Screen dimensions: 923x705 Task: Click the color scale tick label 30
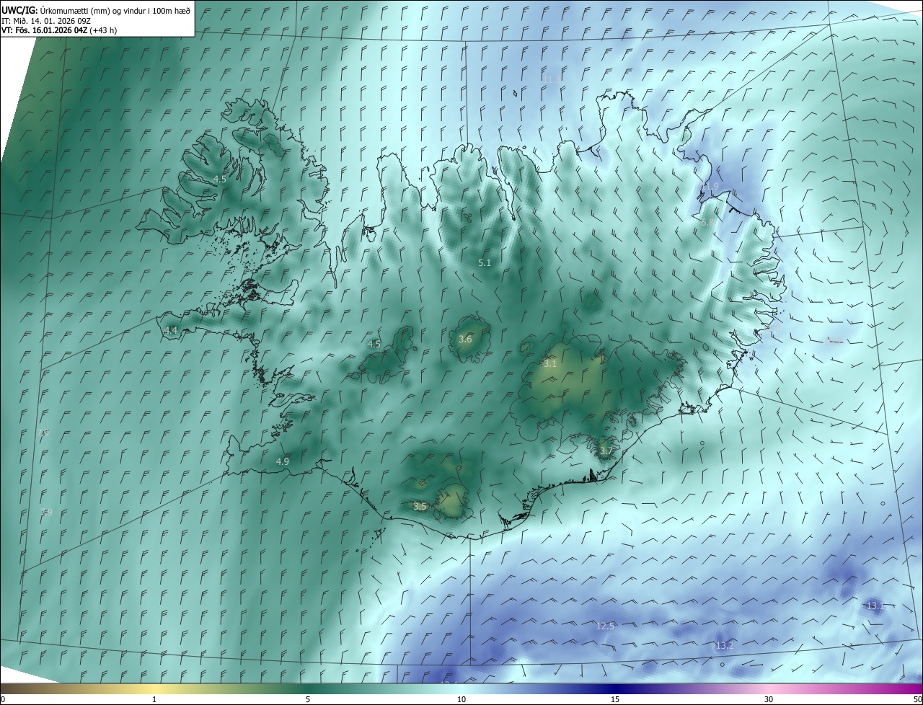click(769, 699)
